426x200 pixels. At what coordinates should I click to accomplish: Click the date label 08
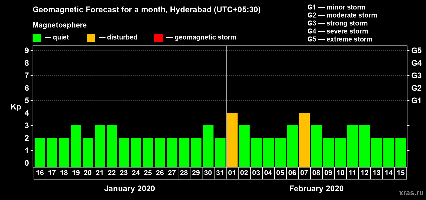click(x=316, y=173)
